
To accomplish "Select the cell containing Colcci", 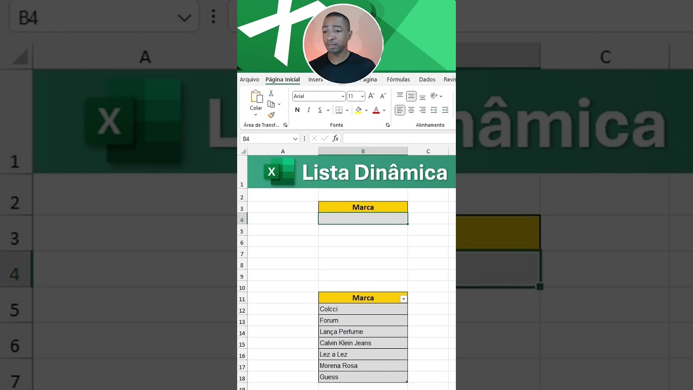I will [363, 309].
